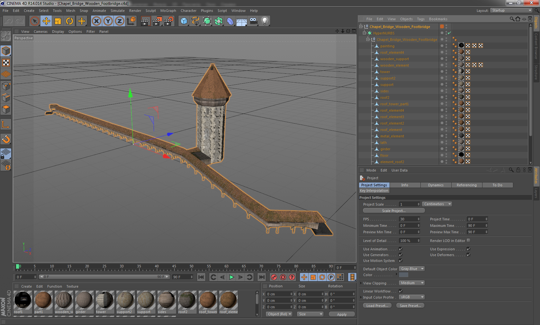
Task: Add a Light object
Action: 265,21
